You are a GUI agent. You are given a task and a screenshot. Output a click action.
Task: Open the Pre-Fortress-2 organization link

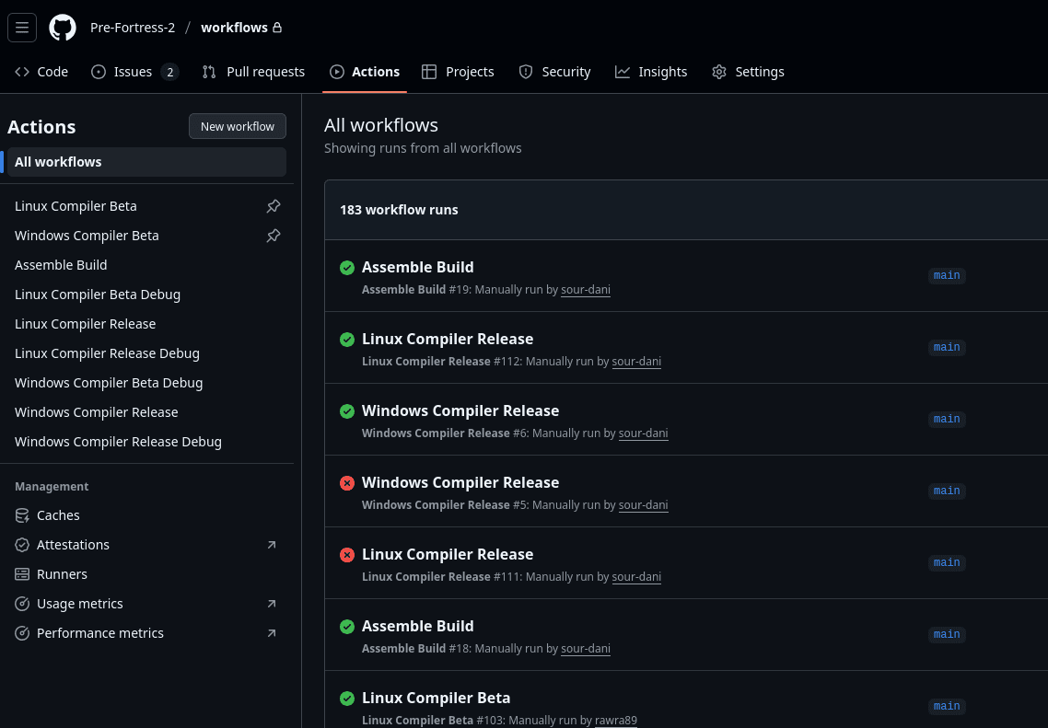coord(133,28)
